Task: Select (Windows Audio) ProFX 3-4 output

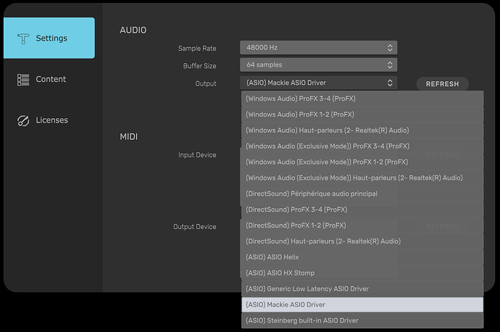Action: 362,99
